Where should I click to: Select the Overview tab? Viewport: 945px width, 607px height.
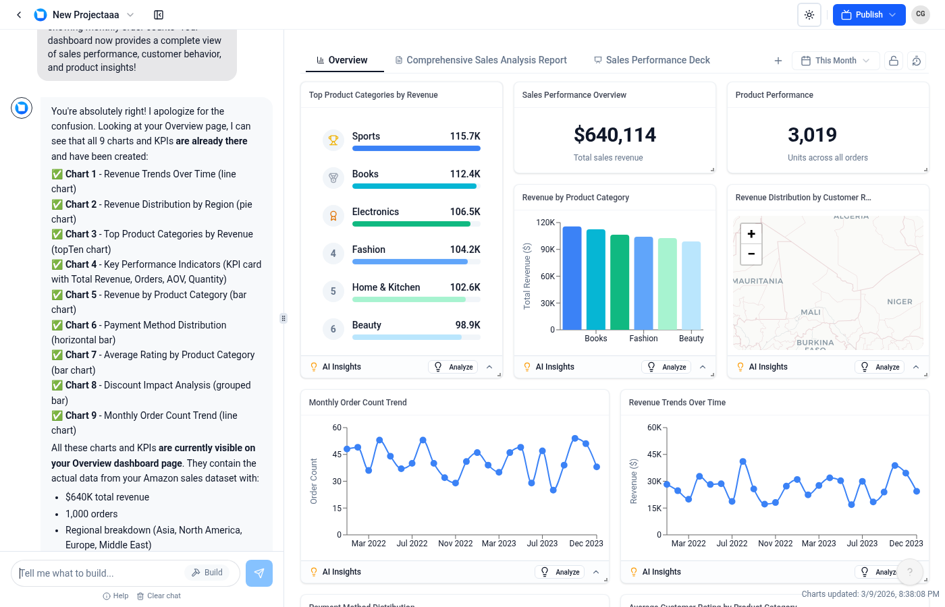[x=345, y=60]
